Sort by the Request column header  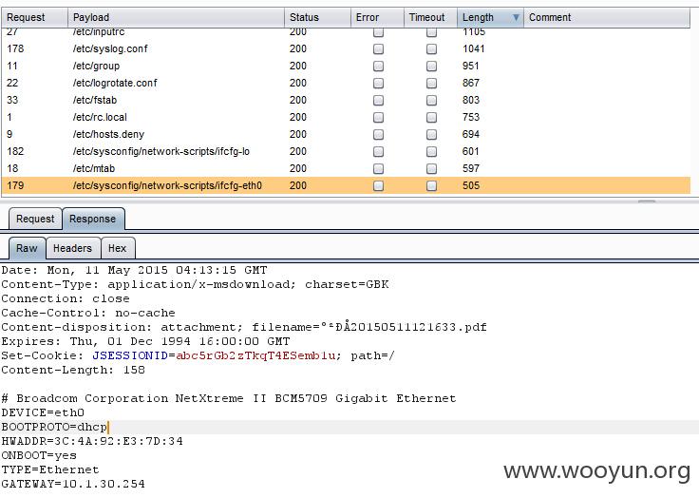tap(34, 17)
